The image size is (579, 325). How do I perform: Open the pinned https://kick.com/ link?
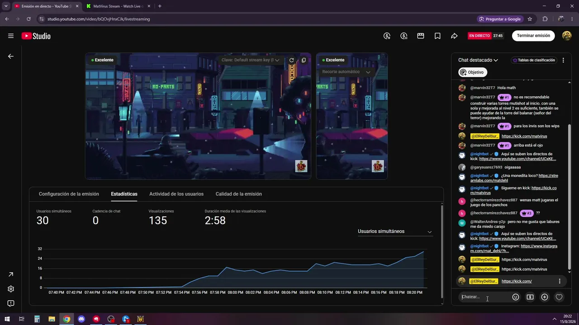tap(517, 281)
